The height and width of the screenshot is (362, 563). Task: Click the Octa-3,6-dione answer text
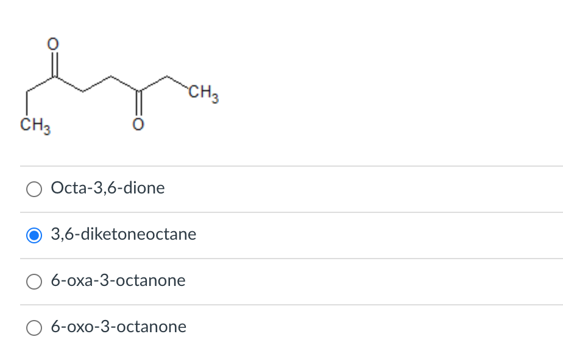[x=108, y=189]
